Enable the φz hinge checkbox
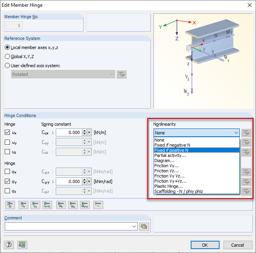The width and height of the screenshot is (256, 253). [8, 191]
